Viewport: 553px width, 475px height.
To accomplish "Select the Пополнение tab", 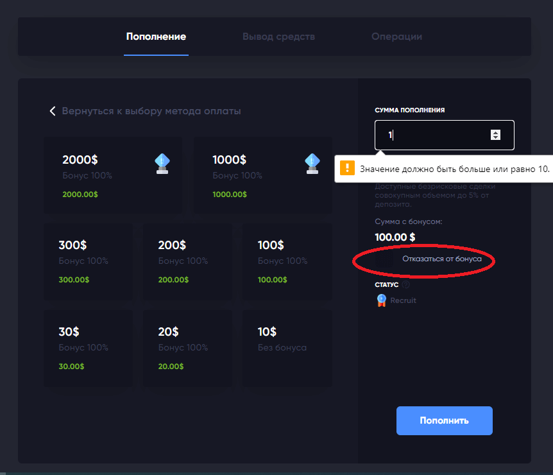I will (156, 37).
